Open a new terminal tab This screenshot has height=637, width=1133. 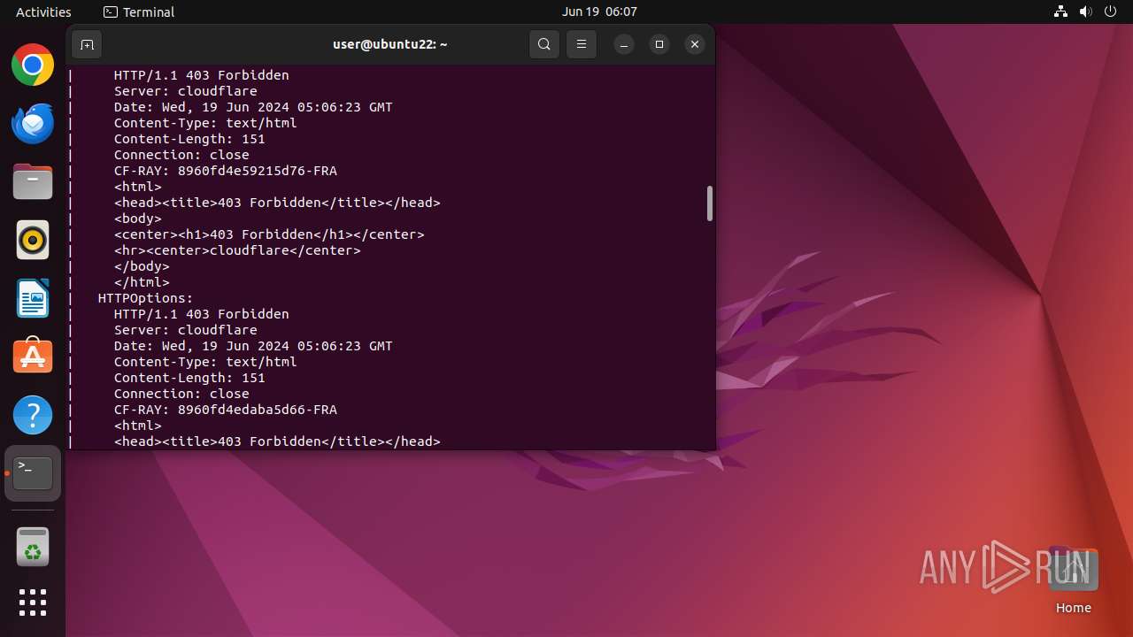(x=87, y=44)
